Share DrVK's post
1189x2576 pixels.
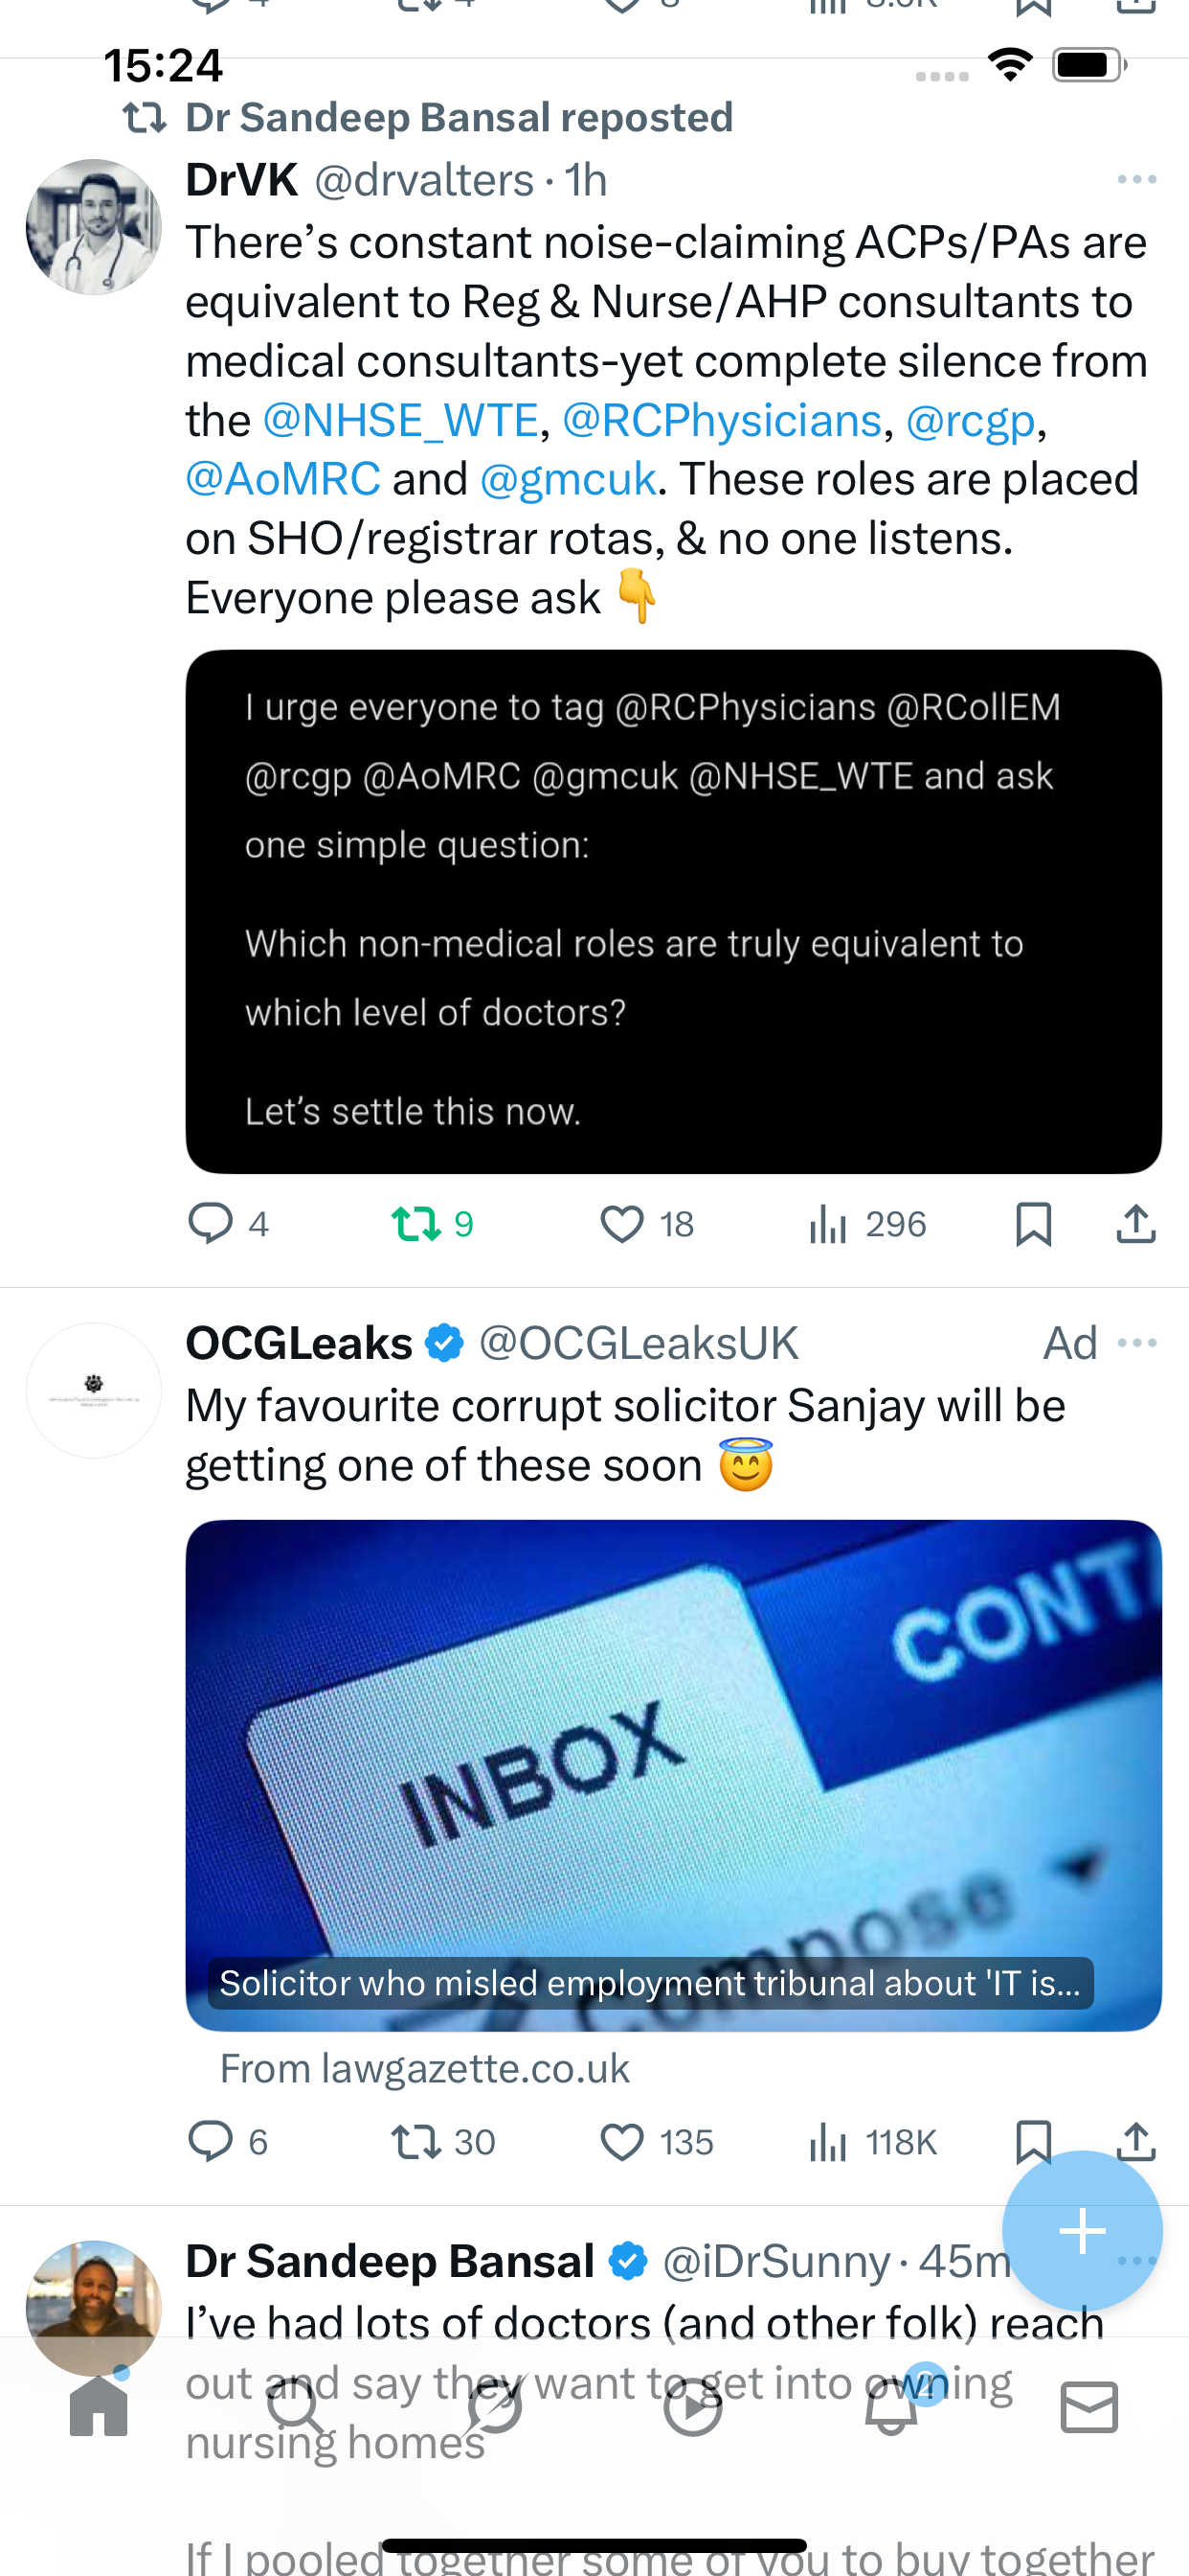tap(1135, 1223)
